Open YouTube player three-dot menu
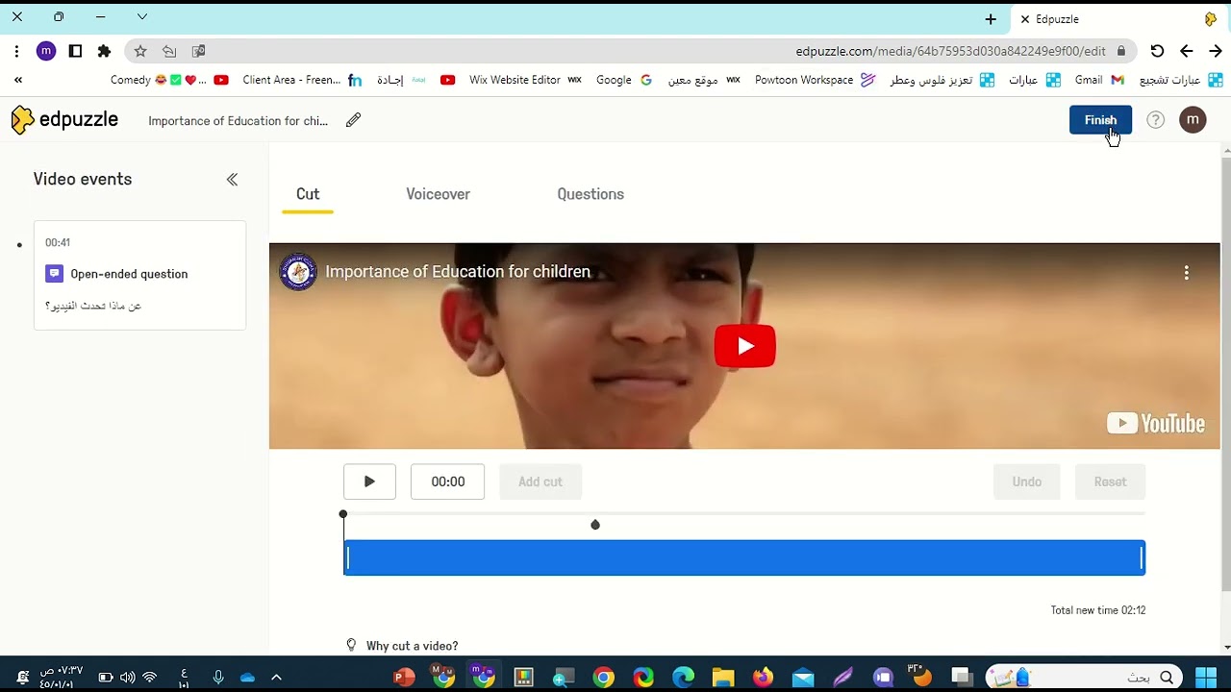This screenshot has height=692, width=1231. coord(1187,273)
